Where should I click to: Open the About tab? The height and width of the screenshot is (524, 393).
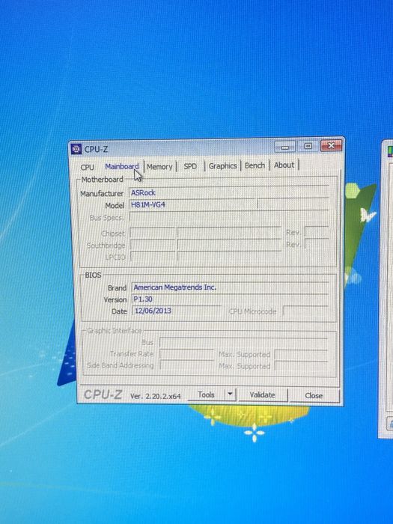284,165
